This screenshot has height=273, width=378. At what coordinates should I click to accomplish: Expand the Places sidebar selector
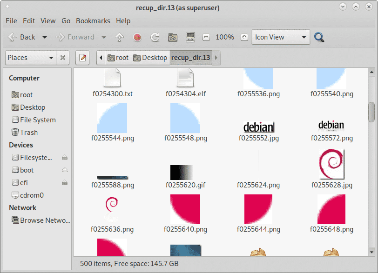click(31, 58)
